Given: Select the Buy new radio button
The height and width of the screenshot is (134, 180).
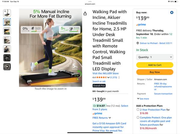Looking at the screenshot, I should tap(172, 13).
